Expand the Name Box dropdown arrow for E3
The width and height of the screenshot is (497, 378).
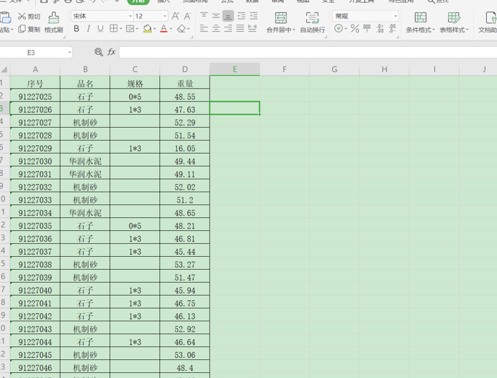(x=69, y=53)
